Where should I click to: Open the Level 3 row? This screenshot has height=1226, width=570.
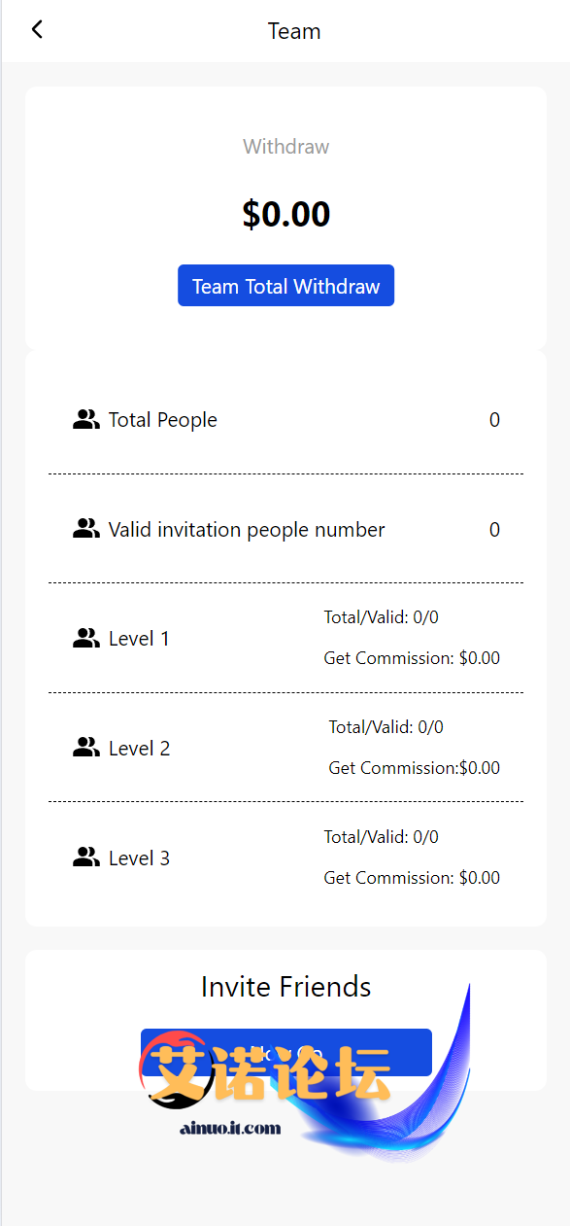click(x=285, y=858)
